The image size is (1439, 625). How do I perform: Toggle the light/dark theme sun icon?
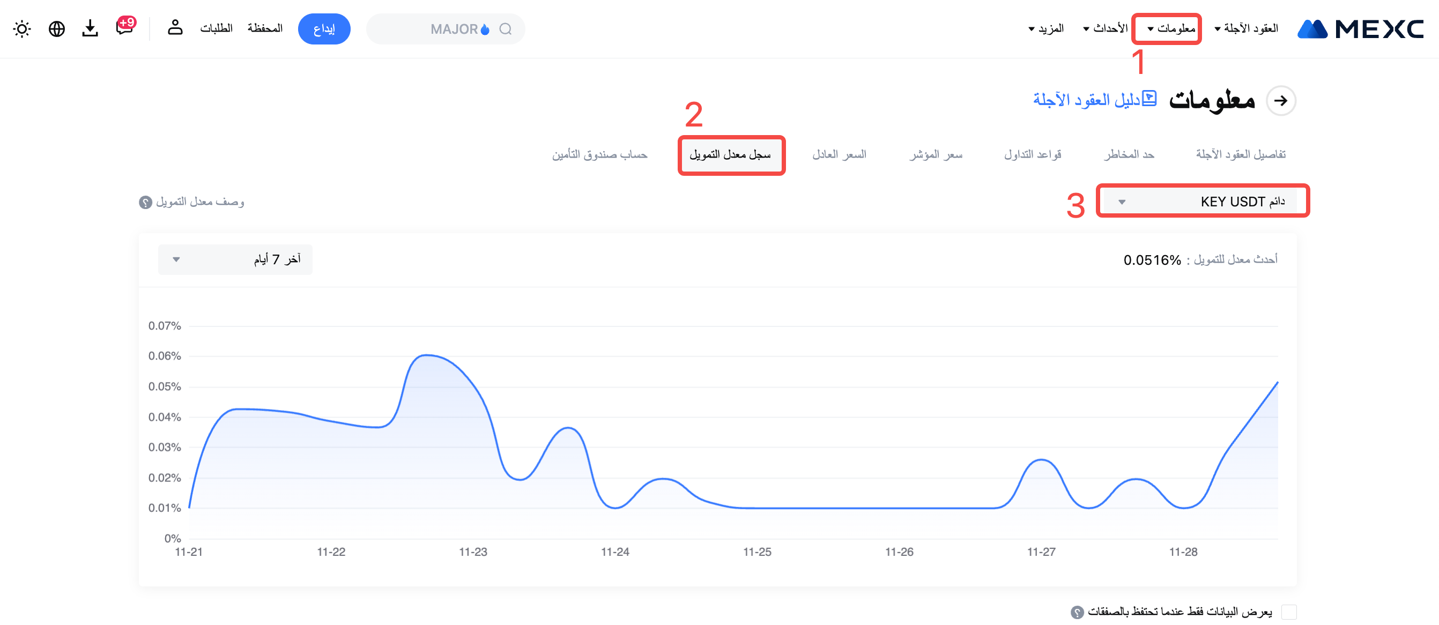pyautogui.click(x=22, y=28)
